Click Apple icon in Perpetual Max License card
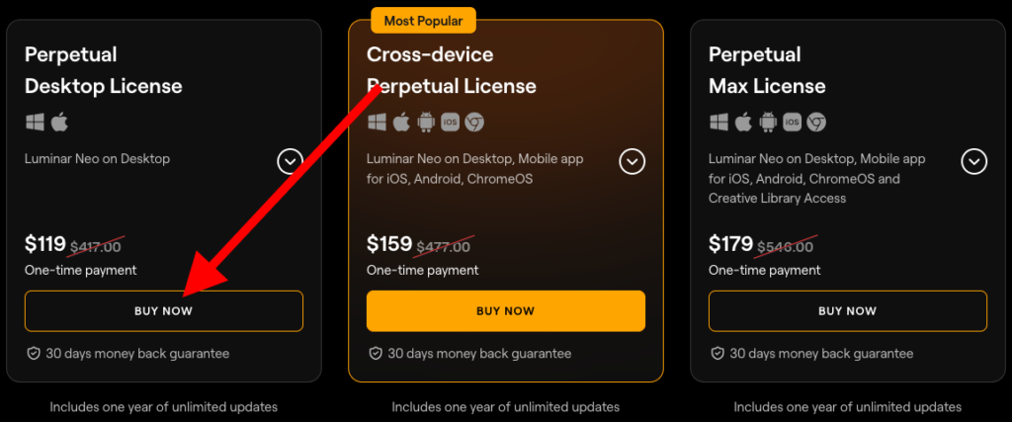This screenshot has height=422, width=1012. pyautogui.click(x=743, y=123)
